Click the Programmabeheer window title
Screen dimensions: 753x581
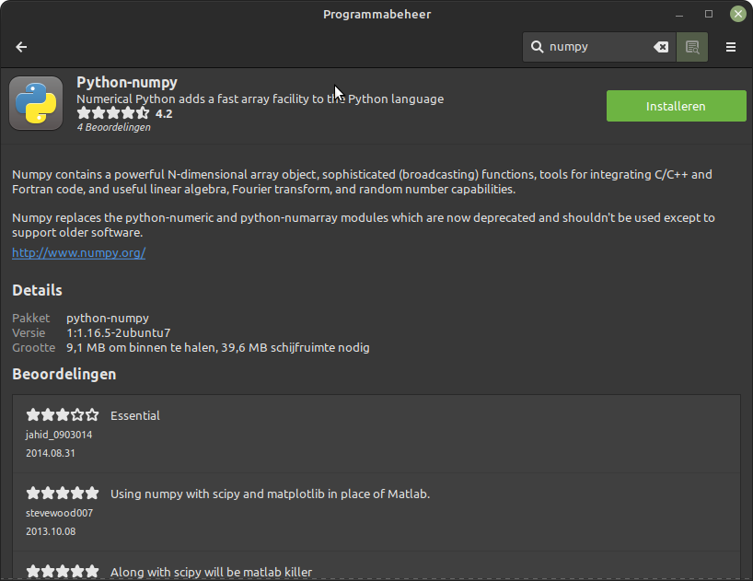point(377,15)
